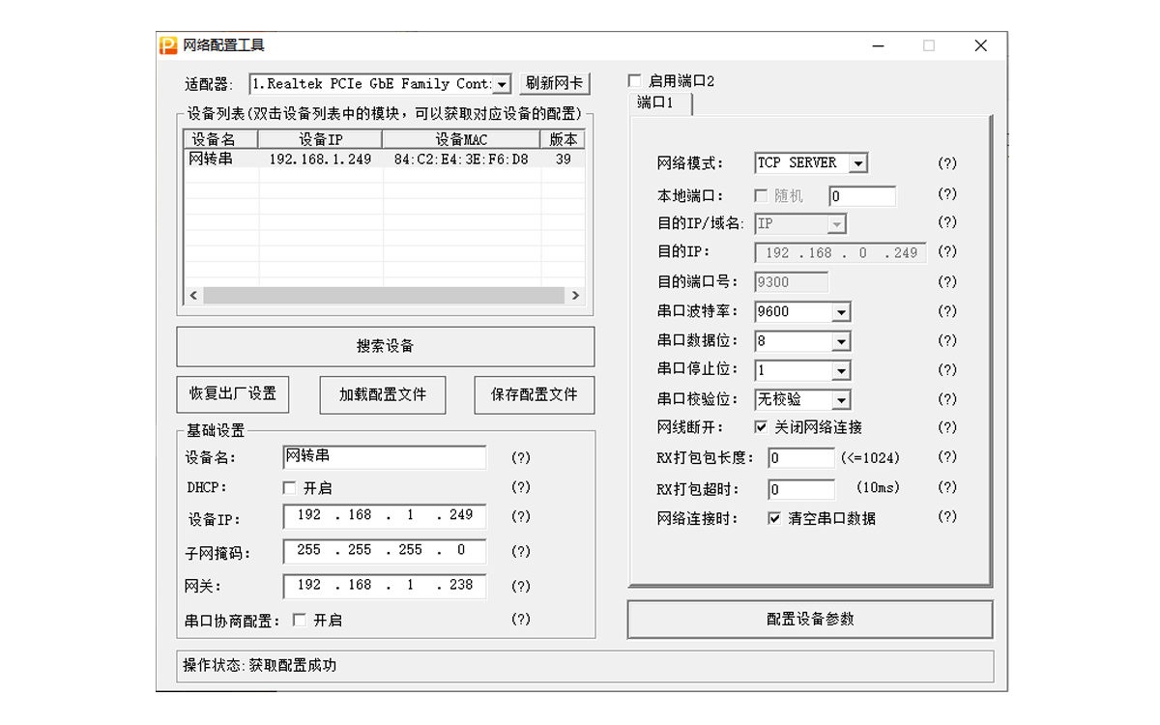This screenshot has width=1160, height=725.
Task: Click the help (?) next to 串口波特率
Action: pyautogui.click(x=947, y=311)
